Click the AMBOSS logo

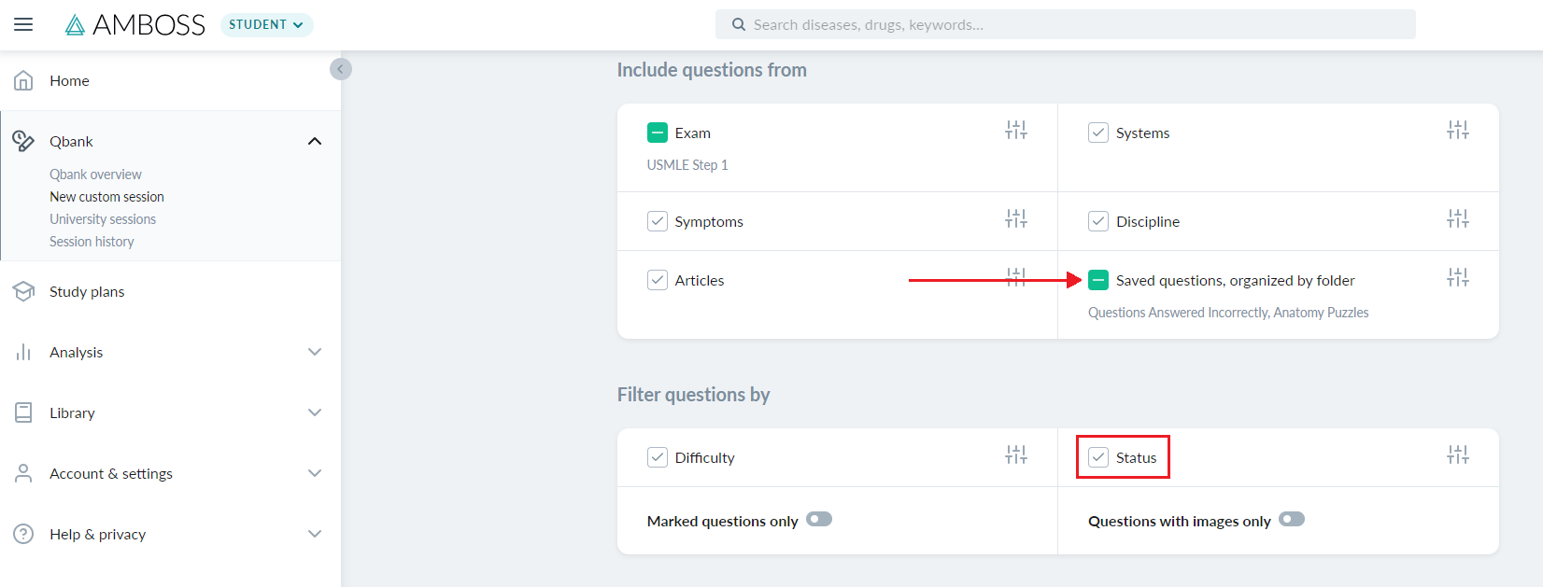(x=135, y=25)
